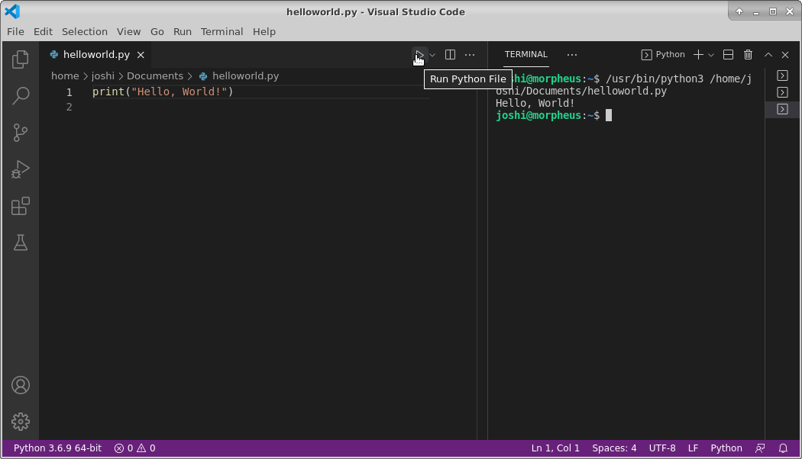
Task: Toggle the notifications bell icon
Action: click(783, 448)
